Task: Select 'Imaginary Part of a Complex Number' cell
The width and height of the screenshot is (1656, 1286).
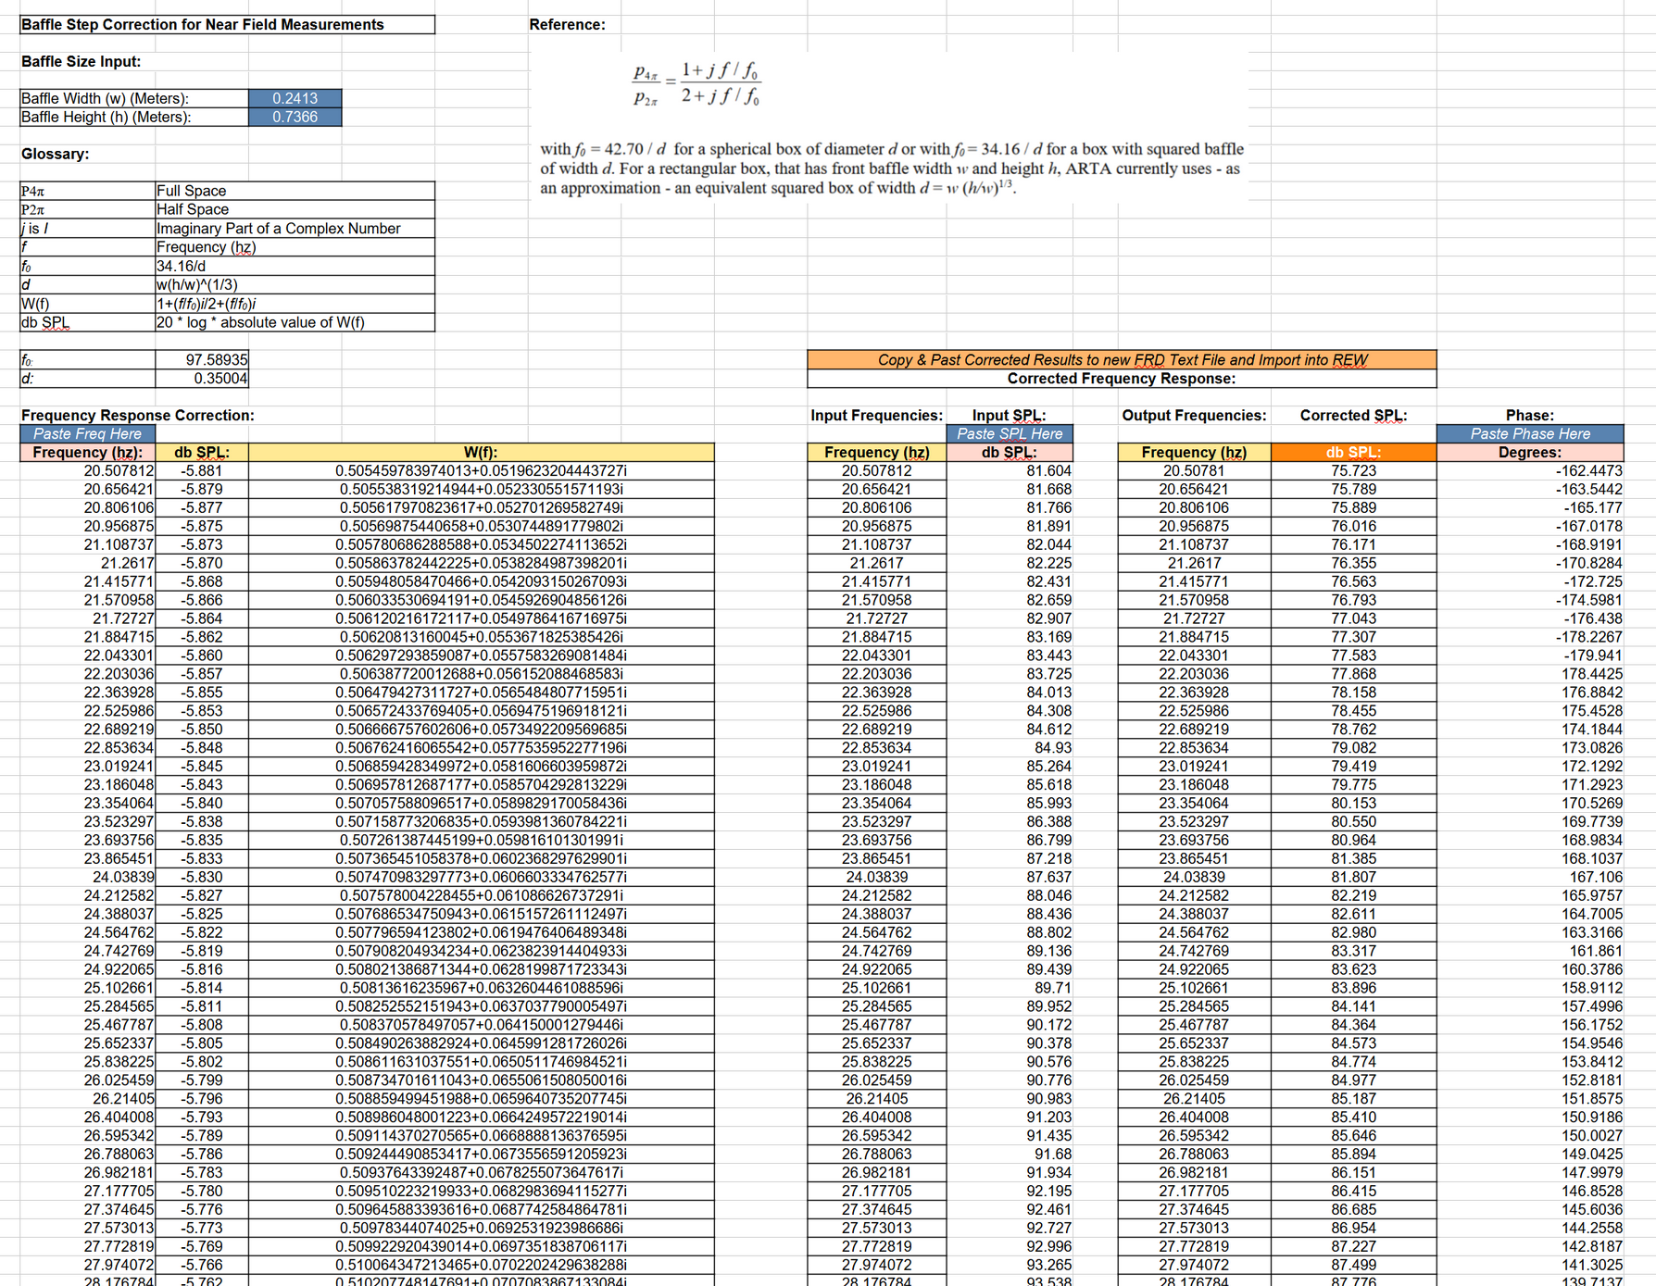Action: click(295, 228)
